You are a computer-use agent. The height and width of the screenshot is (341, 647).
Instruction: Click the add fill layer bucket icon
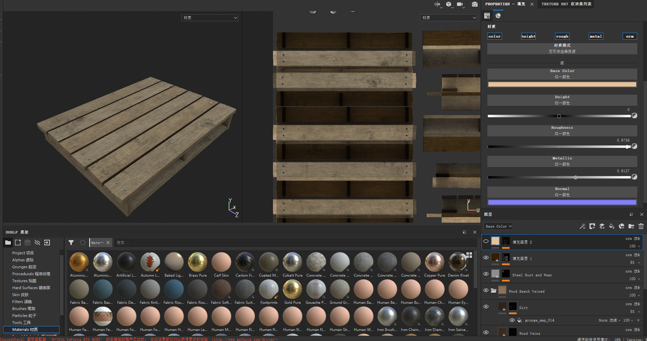612,226
